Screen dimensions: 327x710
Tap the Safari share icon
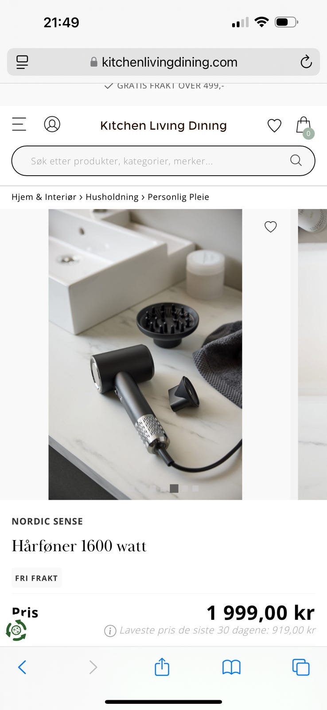click(162, 667)
